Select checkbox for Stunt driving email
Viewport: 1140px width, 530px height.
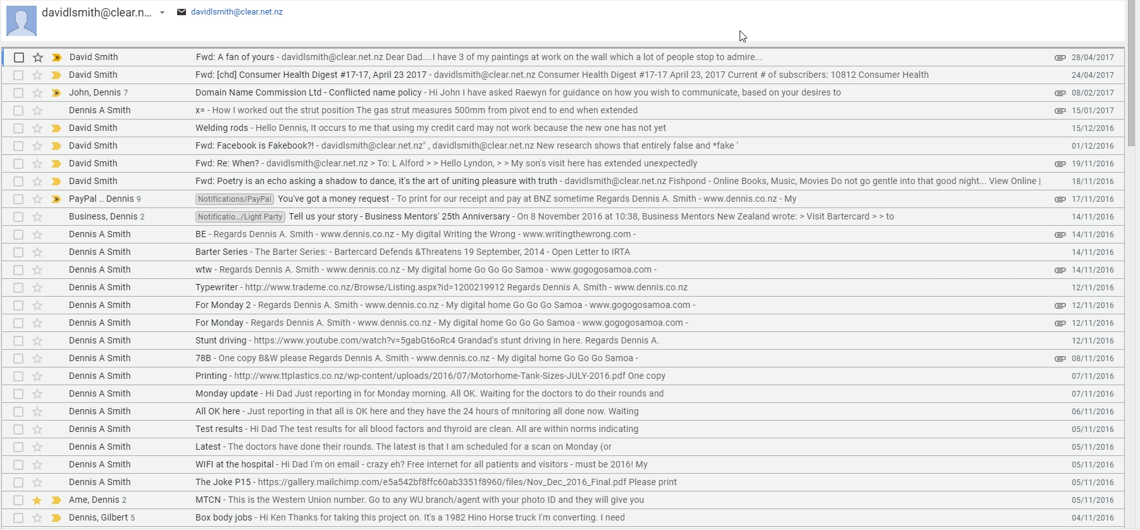point(18,341)
